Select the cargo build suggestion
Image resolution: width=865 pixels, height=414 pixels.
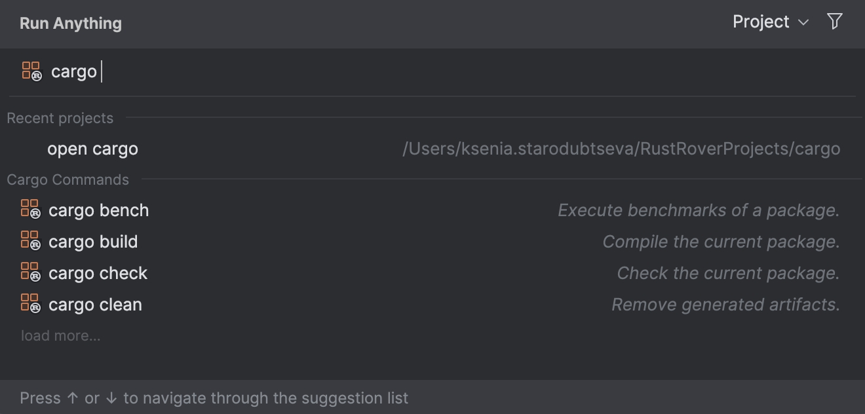point(93,242)
